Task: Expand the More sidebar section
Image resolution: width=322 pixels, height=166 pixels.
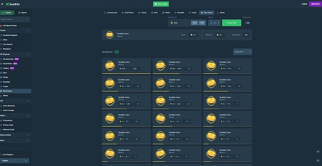Action: [28, 140]
